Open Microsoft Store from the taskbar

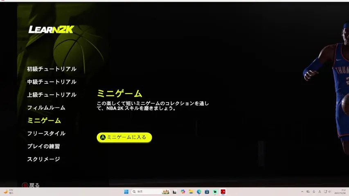click(x=207, y=192)
